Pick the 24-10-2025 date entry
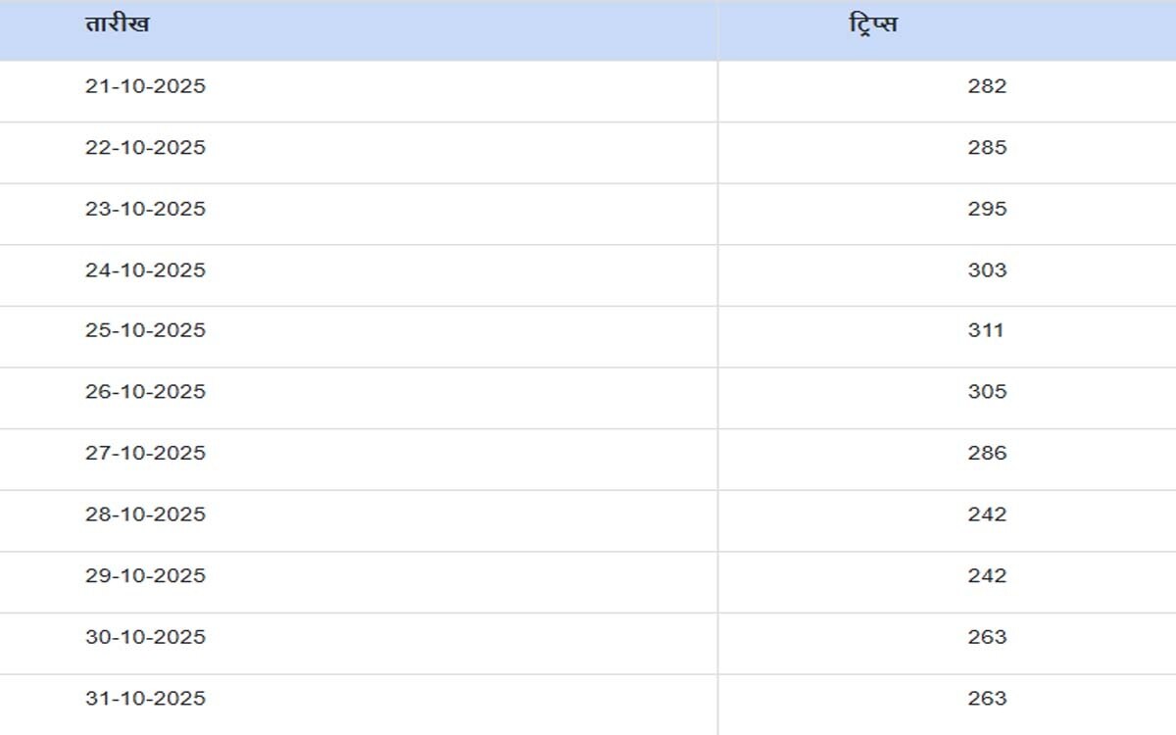 pos(145,270)
